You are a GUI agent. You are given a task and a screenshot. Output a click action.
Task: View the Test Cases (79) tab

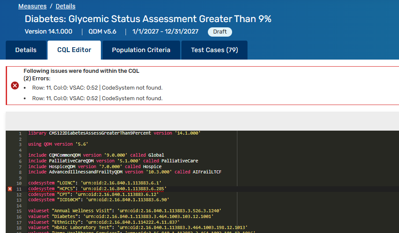pyautogui.click(x=214, y=50)
